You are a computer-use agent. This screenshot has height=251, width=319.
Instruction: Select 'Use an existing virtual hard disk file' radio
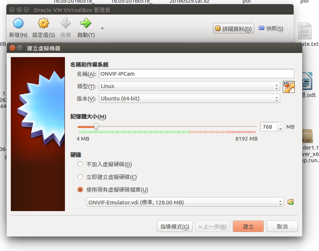point(80,189)
